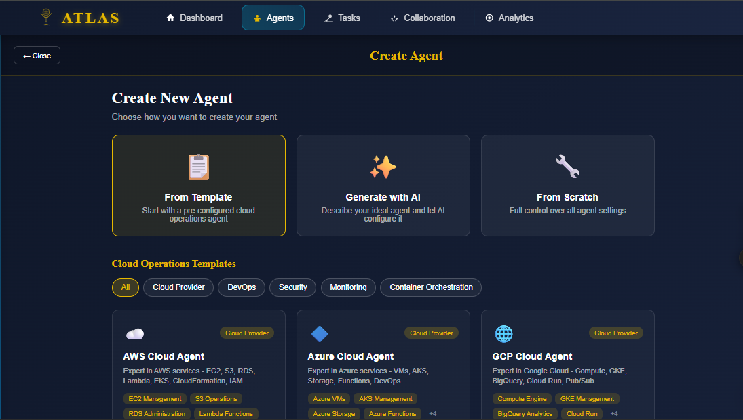
Task: Click the ATLAS logo icon
Action: tap(46, 16)
